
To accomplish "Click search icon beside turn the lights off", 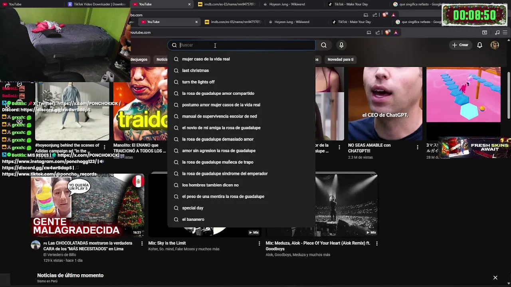I will tap(176, 82).
